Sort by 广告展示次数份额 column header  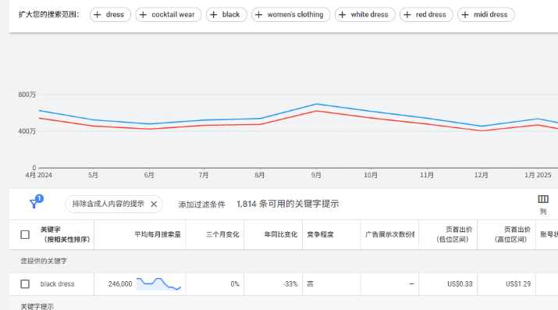[389, 234]
